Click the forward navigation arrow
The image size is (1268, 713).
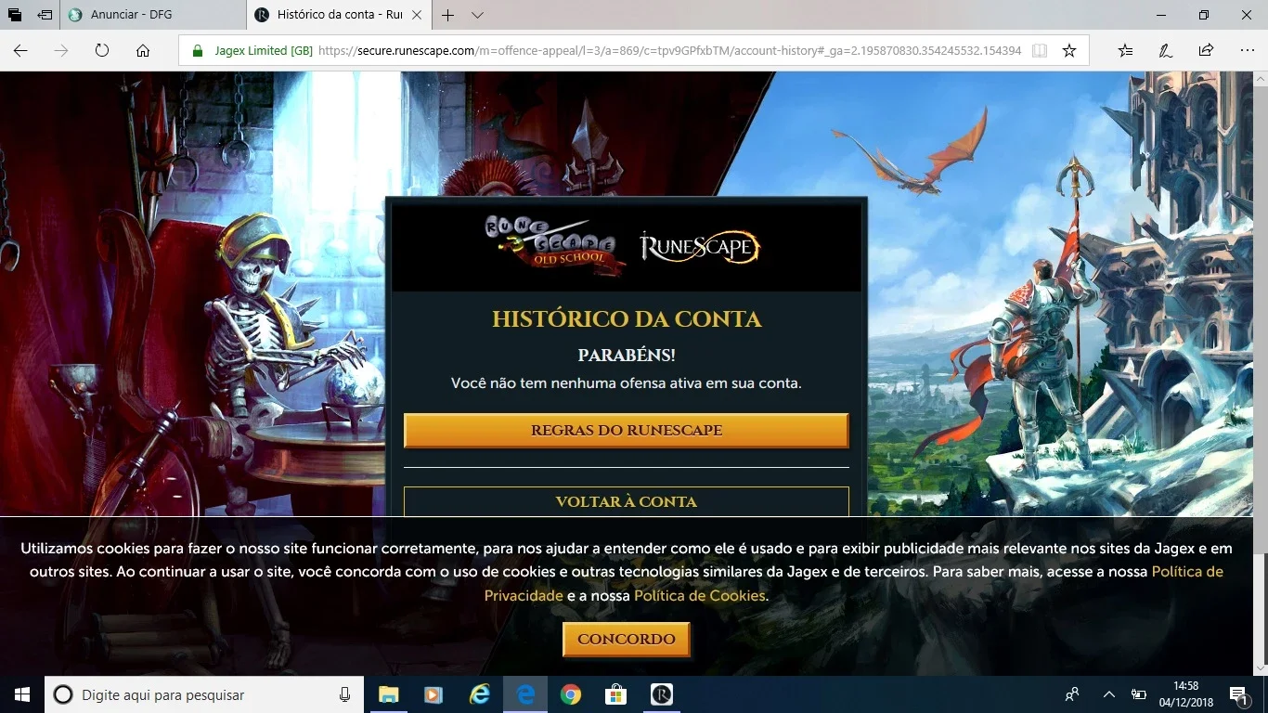(61, 51)
